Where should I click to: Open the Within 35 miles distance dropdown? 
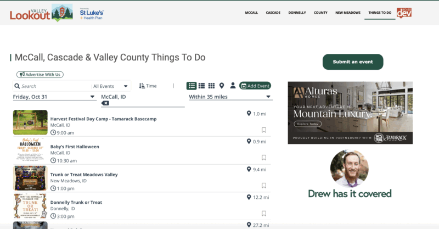[229, 97]
